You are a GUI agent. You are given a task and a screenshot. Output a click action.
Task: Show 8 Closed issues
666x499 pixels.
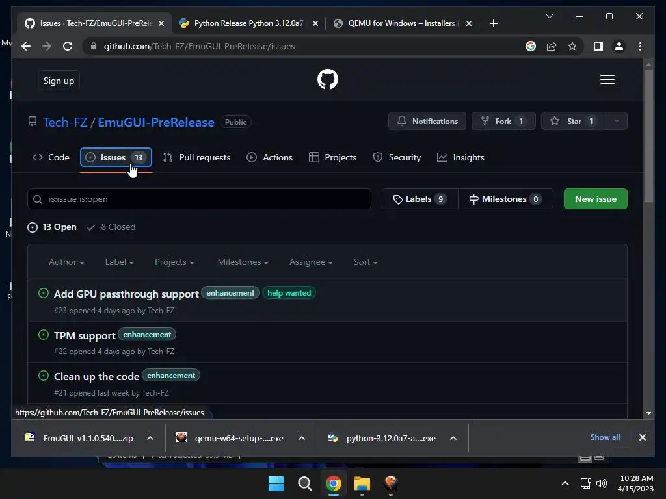pos(111,227)
